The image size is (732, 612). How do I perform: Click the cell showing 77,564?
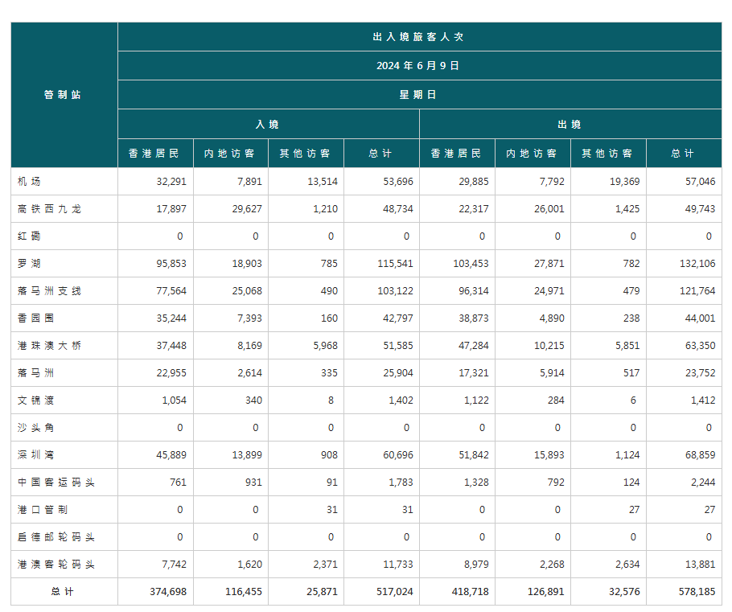[155, 291]
